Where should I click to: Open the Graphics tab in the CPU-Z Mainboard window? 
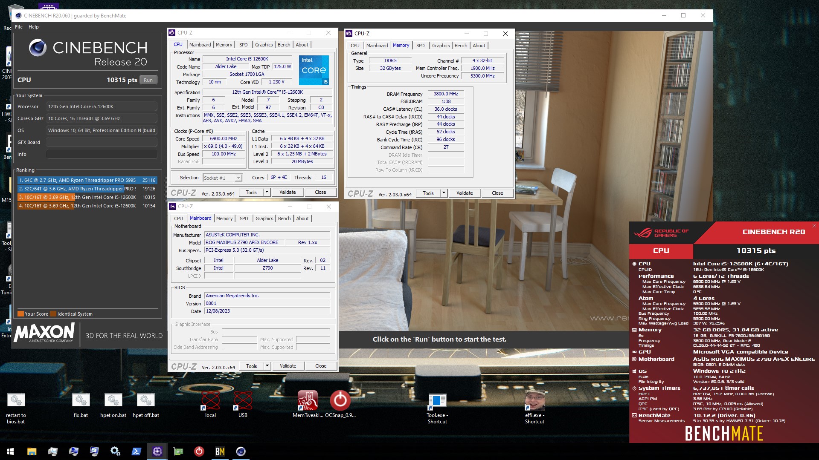pos(264,218)
